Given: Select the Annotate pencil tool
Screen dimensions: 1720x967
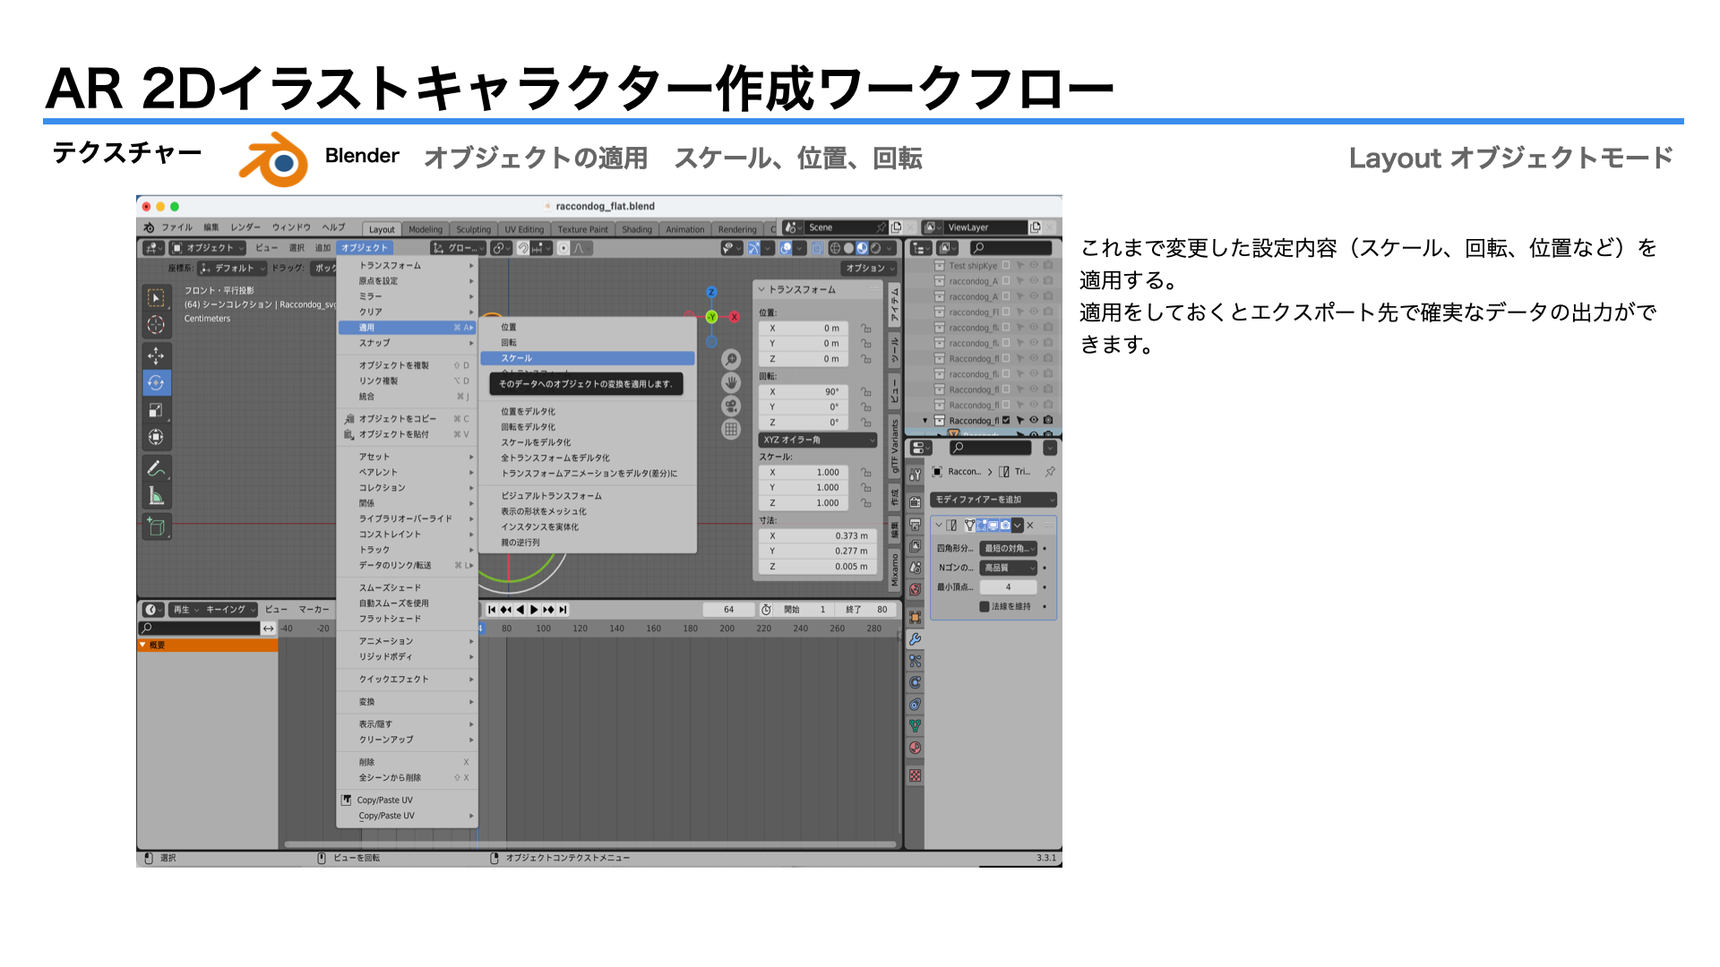Looking at the screenshot, I should coord(156,468).
